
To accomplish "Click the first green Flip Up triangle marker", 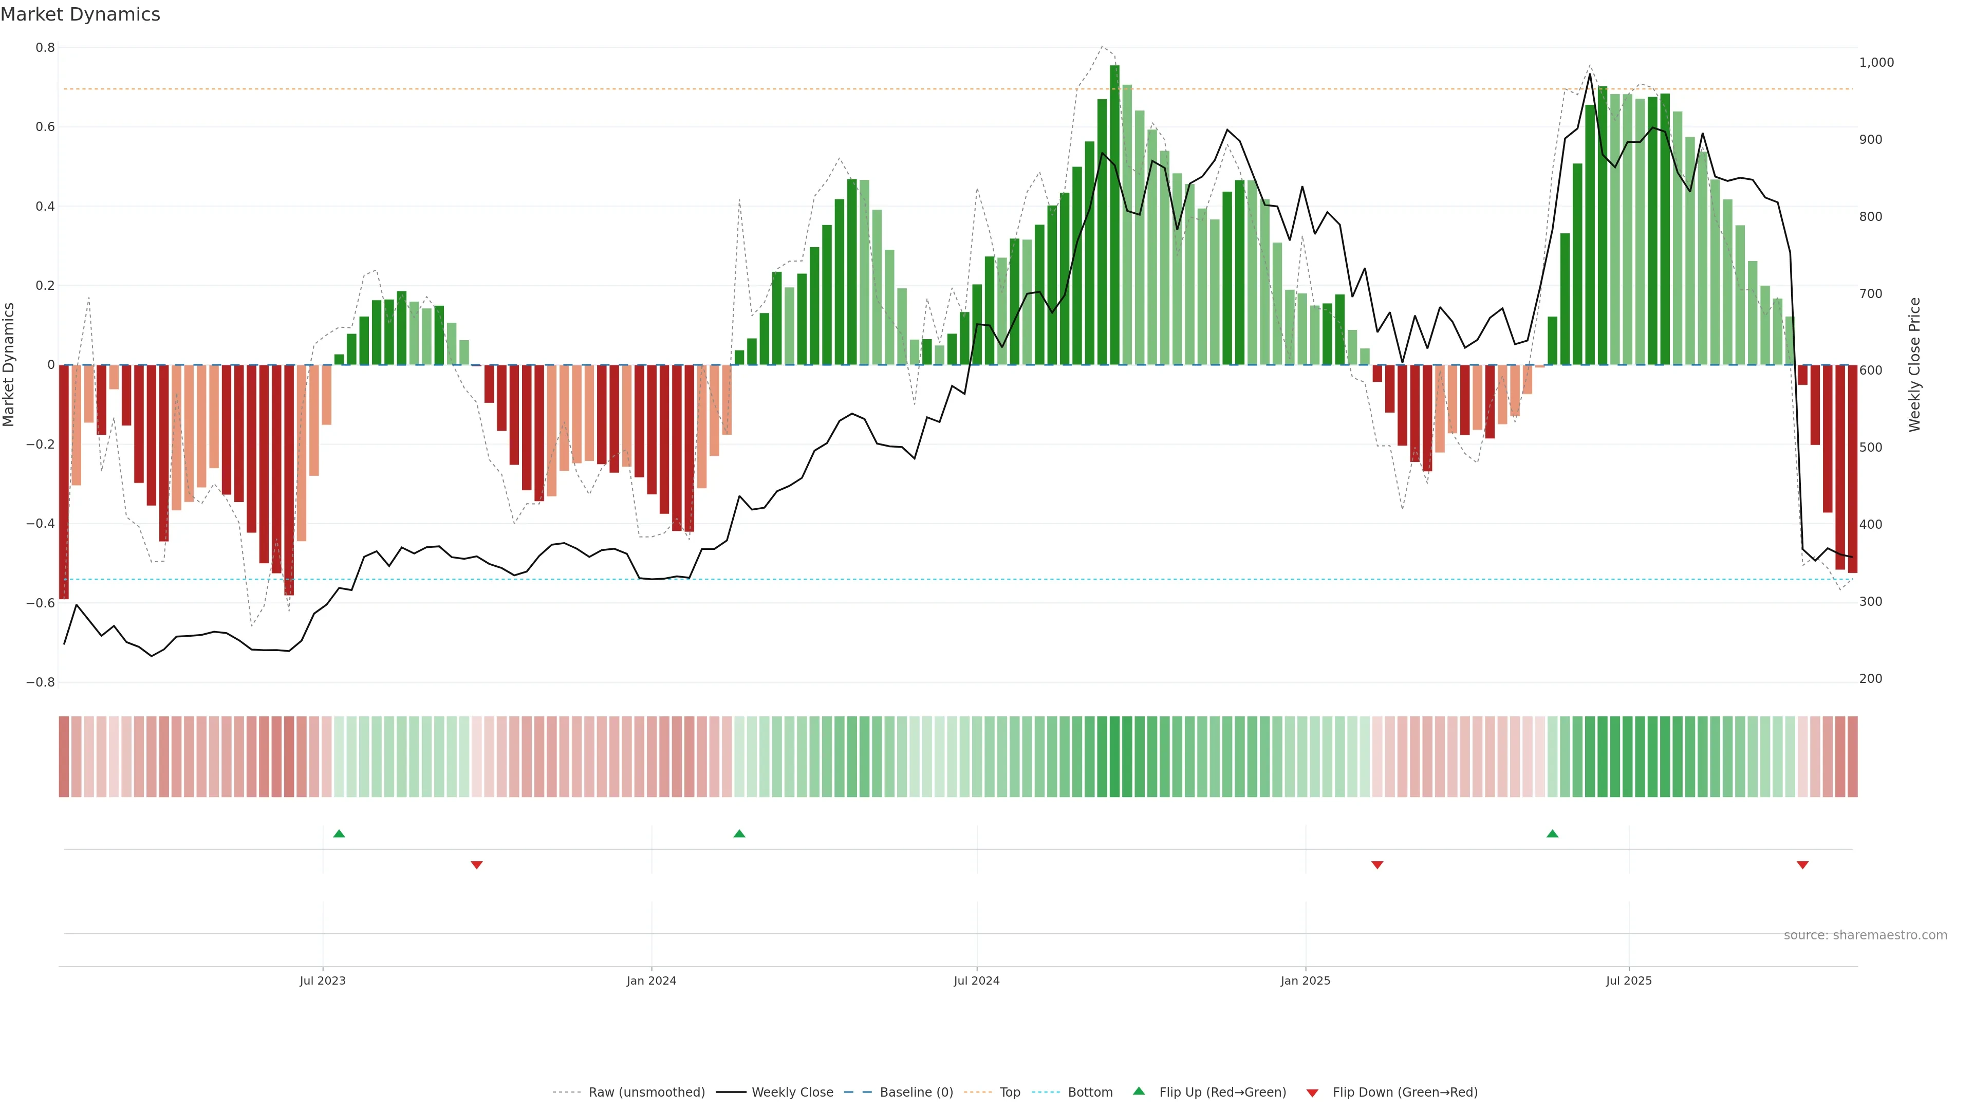I will [x=339, y=834].
